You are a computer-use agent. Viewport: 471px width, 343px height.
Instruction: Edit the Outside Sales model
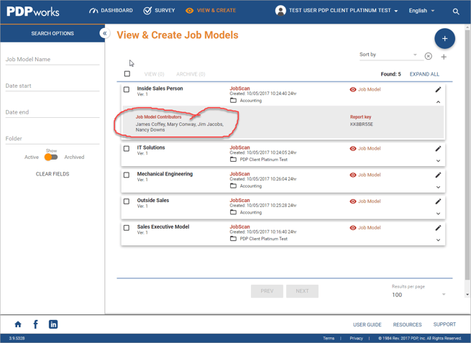click(438, 201)
